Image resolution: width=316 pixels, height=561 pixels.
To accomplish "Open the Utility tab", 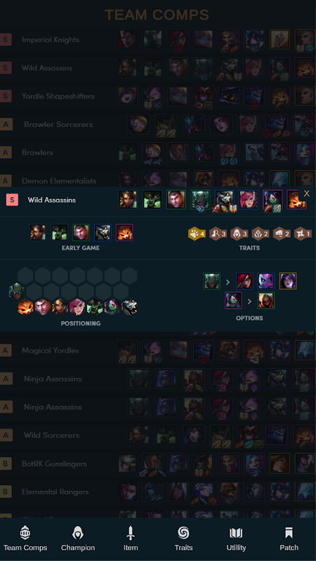I will point(236,539).
